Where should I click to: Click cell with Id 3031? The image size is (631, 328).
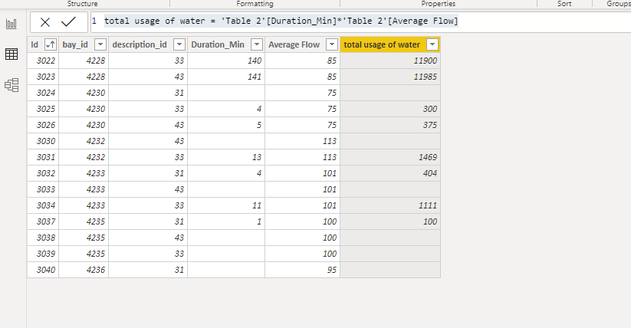click(x=43, y=157)
